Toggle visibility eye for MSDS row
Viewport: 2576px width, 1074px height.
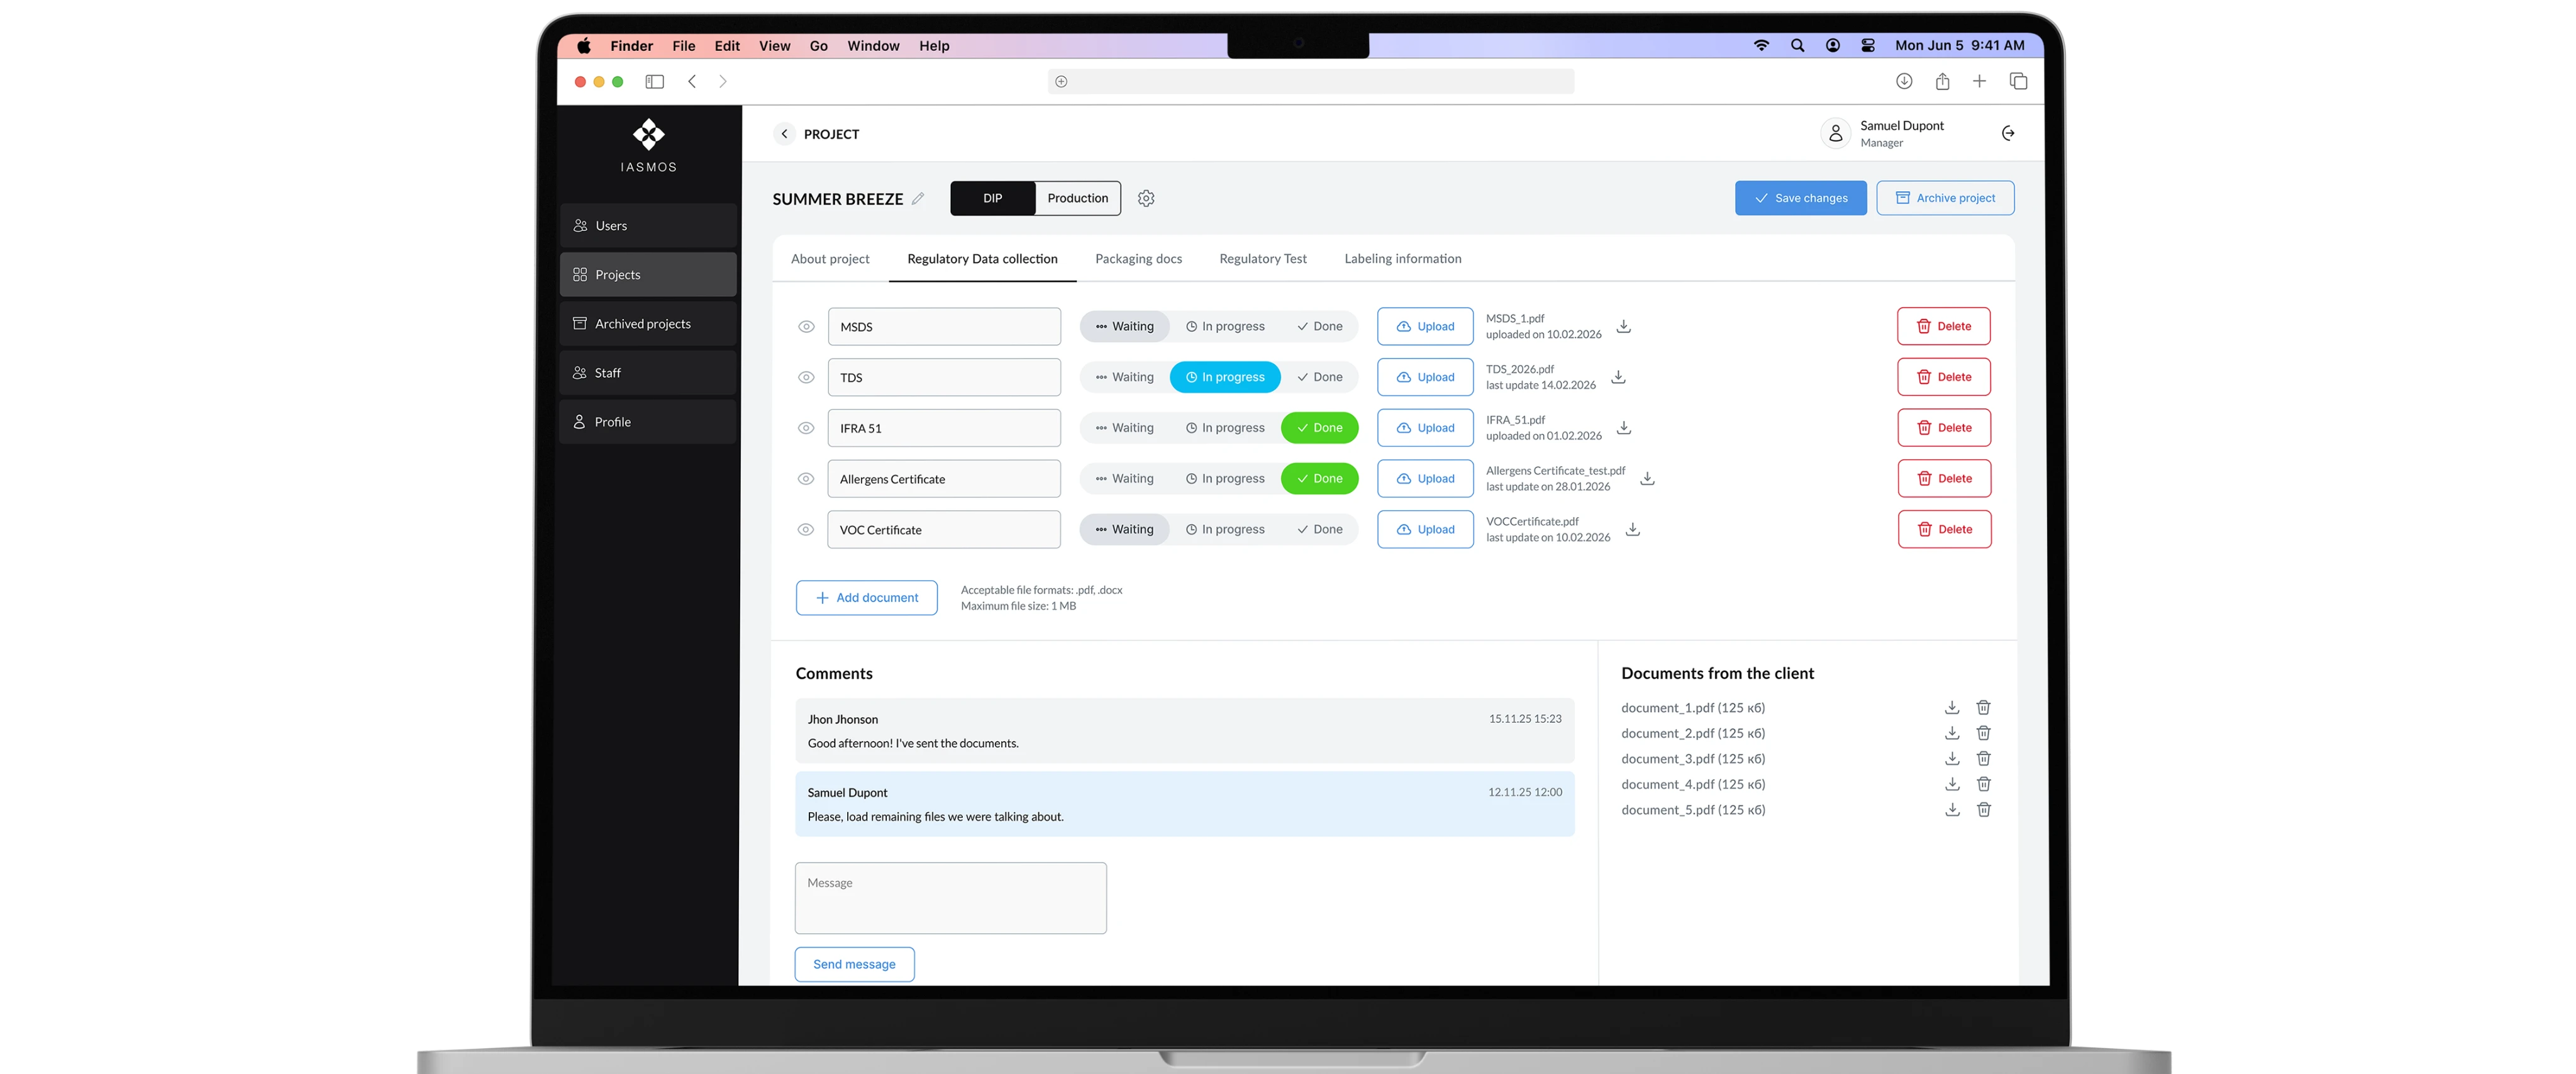806,327
